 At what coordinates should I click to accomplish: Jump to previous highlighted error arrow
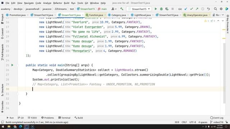coord(218,21)
